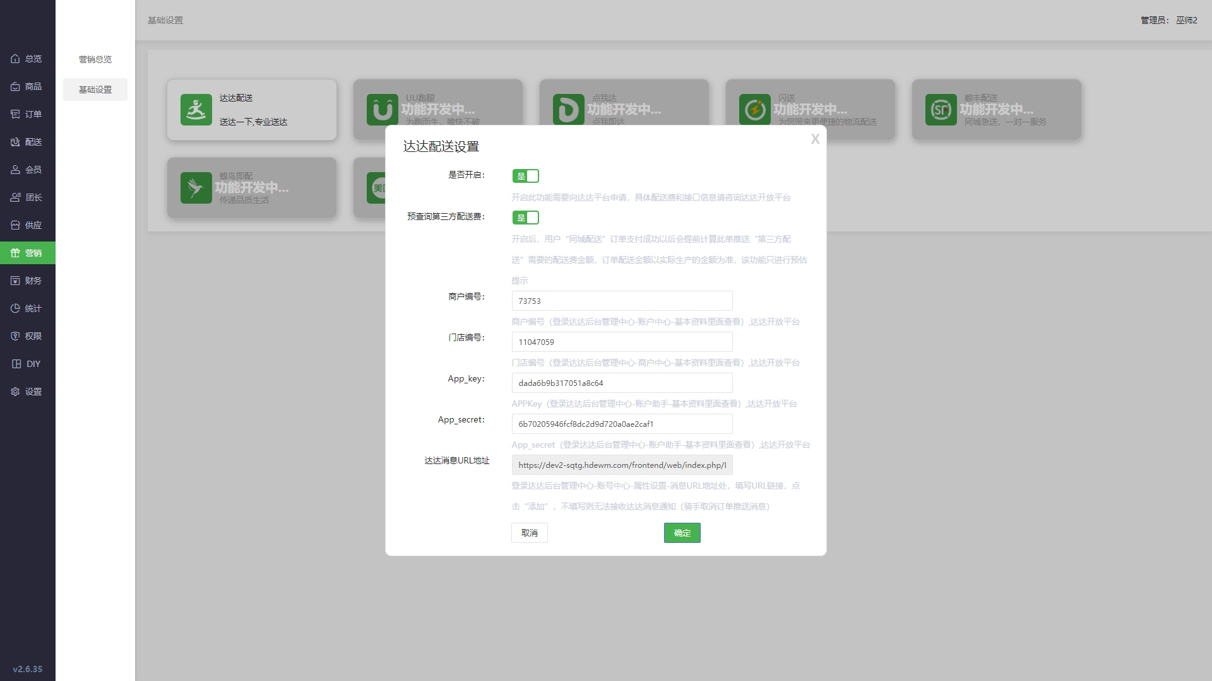Click the 点我达 delivery icon
This screenshot has height=681, width=1212.
[568, 110]
